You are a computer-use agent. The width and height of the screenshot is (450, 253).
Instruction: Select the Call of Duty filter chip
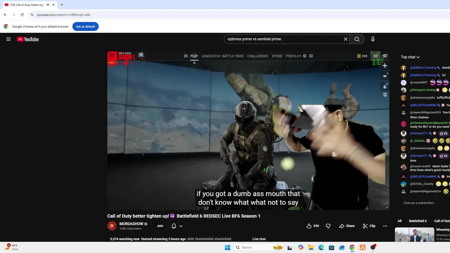point(442,221)
